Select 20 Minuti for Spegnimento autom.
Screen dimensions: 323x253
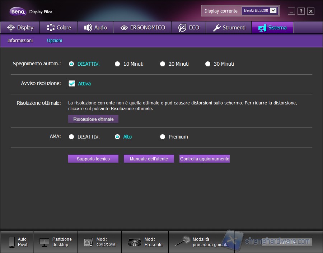(163, 64)
